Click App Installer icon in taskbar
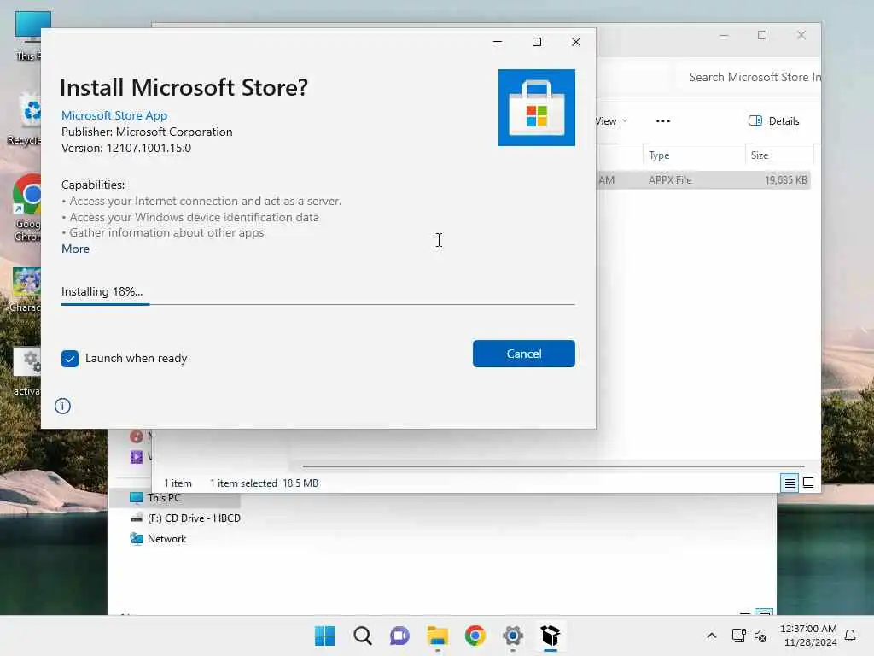874x656 pixels. coord(551,635)
